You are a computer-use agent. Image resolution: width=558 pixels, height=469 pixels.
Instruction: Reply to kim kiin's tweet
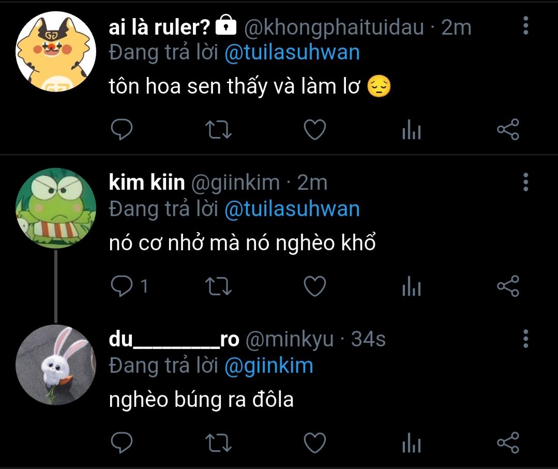click(123, 286)
